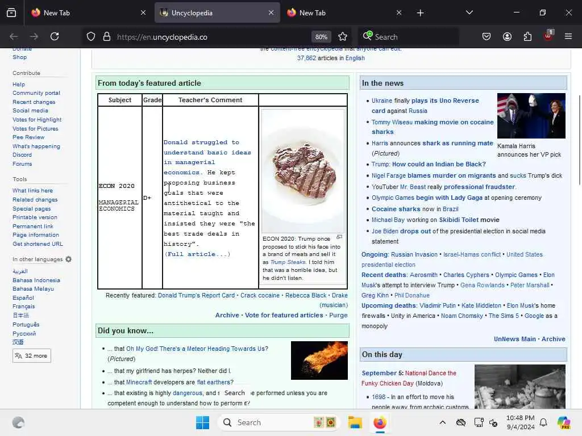
Task: Open the Discord sidebar link
Action: pyautogui.click(x=22, y=155)
